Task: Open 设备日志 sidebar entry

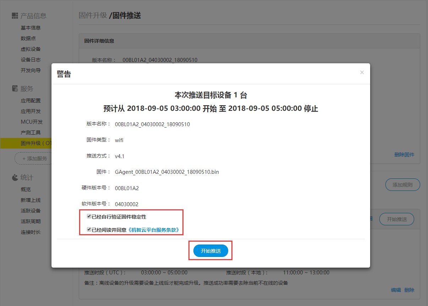Action: (31, 60)
